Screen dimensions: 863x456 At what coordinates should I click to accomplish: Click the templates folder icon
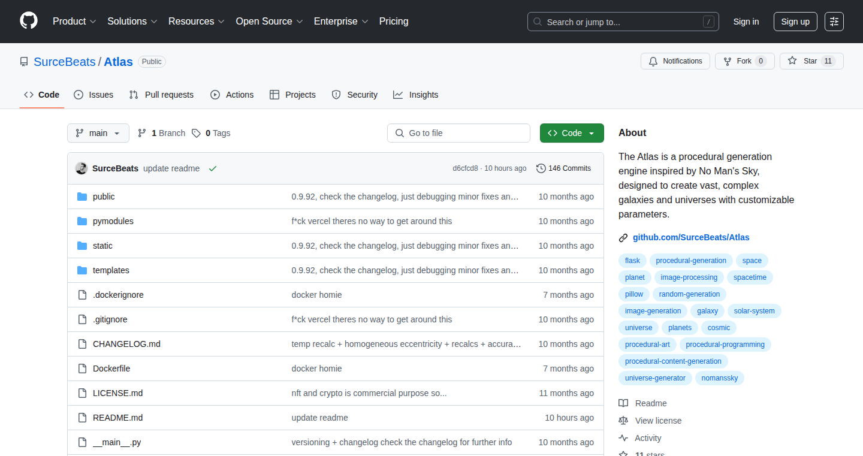click(82, 270)
